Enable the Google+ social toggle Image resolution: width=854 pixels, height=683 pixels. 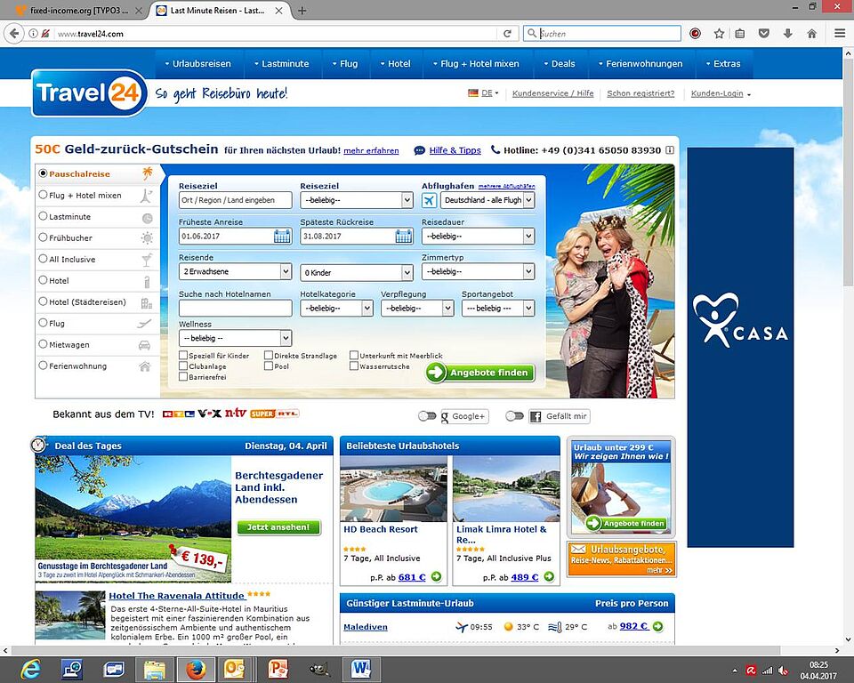[x=428, y=416]
